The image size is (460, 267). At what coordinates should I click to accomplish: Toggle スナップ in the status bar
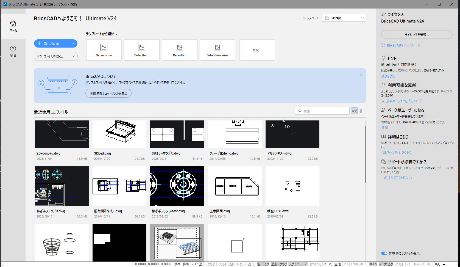click(x=210, y=264)
